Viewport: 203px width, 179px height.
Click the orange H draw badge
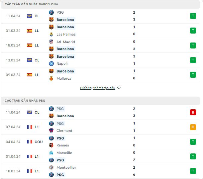pyautogui.click(x=193, y=127)
